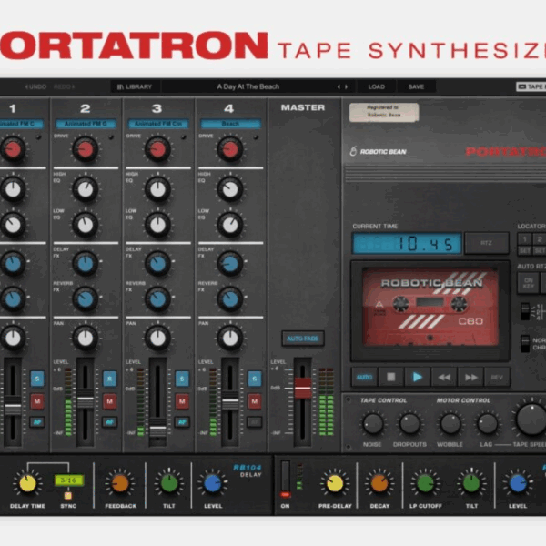
Task: Flip the NORM/CHR mode switch
Action: click(525, 344)
